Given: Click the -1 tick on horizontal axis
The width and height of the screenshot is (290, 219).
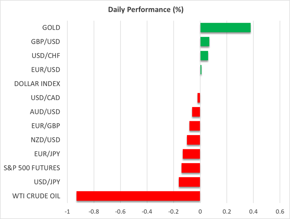Looking at the screenshot, I should click(67, 211).
